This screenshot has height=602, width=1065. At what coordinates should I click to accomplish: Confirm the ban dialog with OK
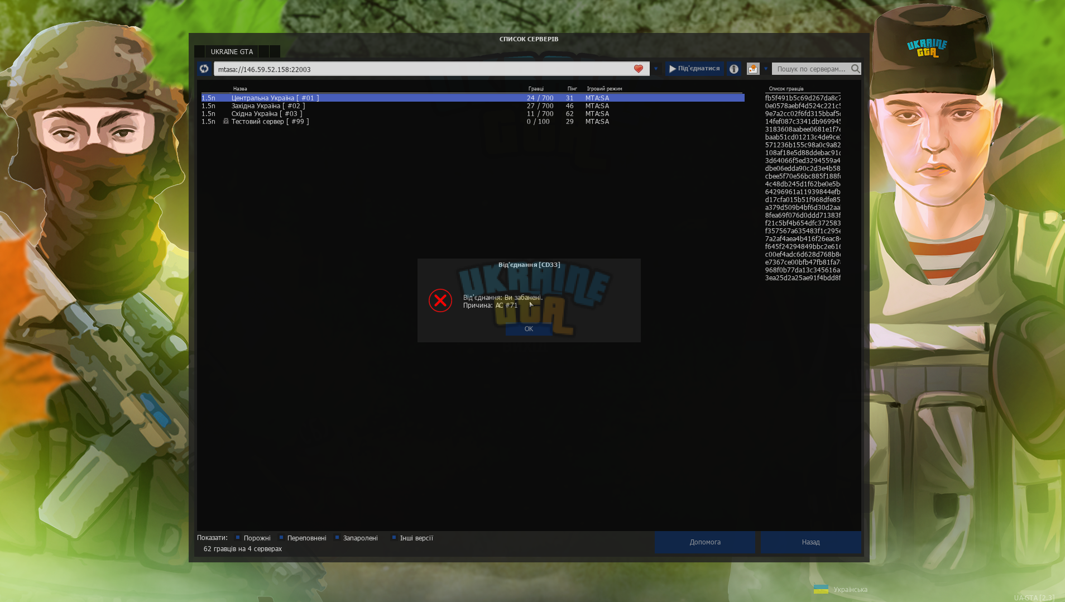[x=529, y=329]
